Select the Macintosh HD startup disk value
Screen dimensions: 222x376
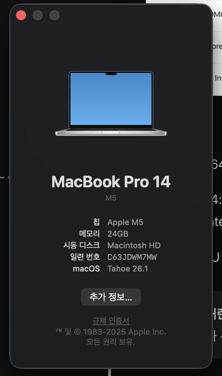[134, 245]
